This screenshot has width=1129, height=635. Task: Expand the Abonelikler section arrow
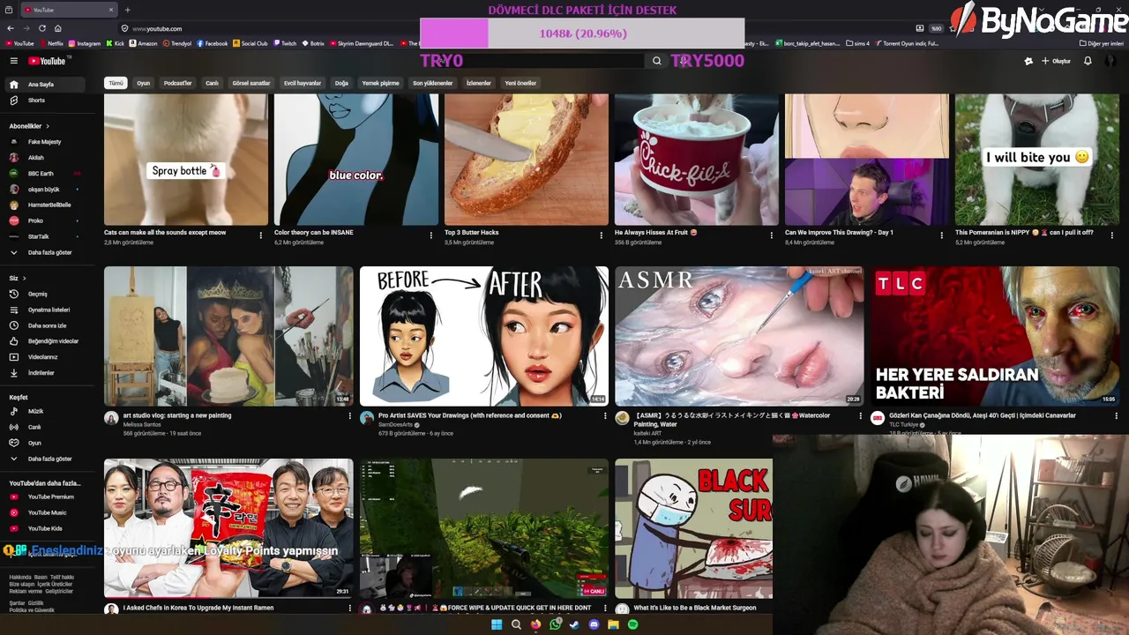coord(47,126)
